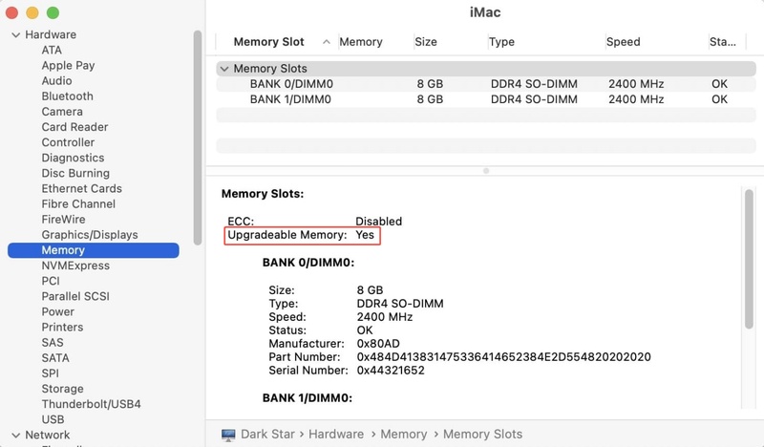
Task: Select ATA in the sidebar
Action: [x=52, y=51]
